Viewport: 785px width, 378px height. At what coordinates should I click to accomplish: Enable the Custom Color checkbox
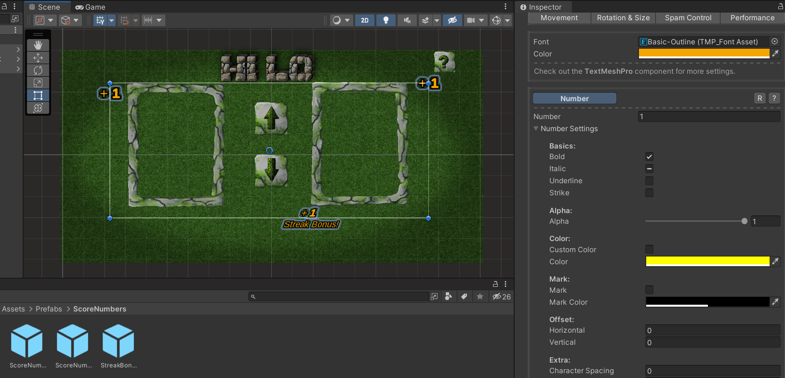(x=649, y=249)
